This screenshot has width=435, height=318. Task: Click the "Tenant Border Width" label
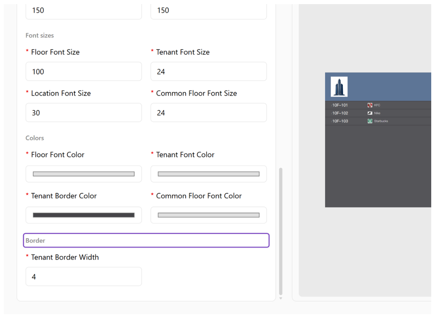65,257
